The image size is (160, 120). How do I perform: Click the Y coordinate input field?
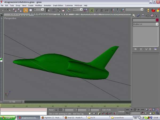(82, 110)
